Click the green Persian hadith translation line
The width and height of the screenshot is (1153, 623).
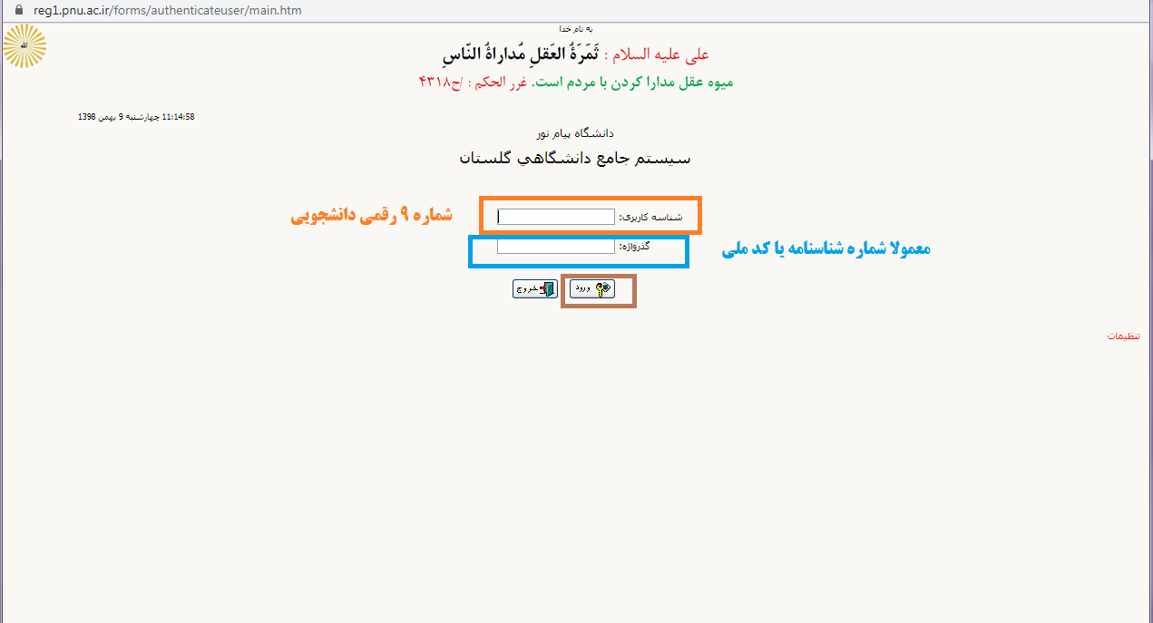(576, 83)
